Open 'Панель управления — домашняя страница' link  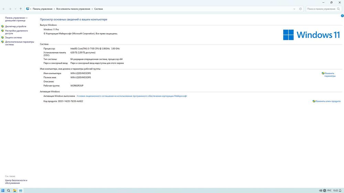coord(16,19)
